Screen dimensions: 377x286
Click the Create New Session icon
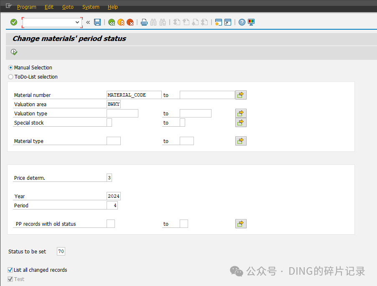(x=218, y=23)
